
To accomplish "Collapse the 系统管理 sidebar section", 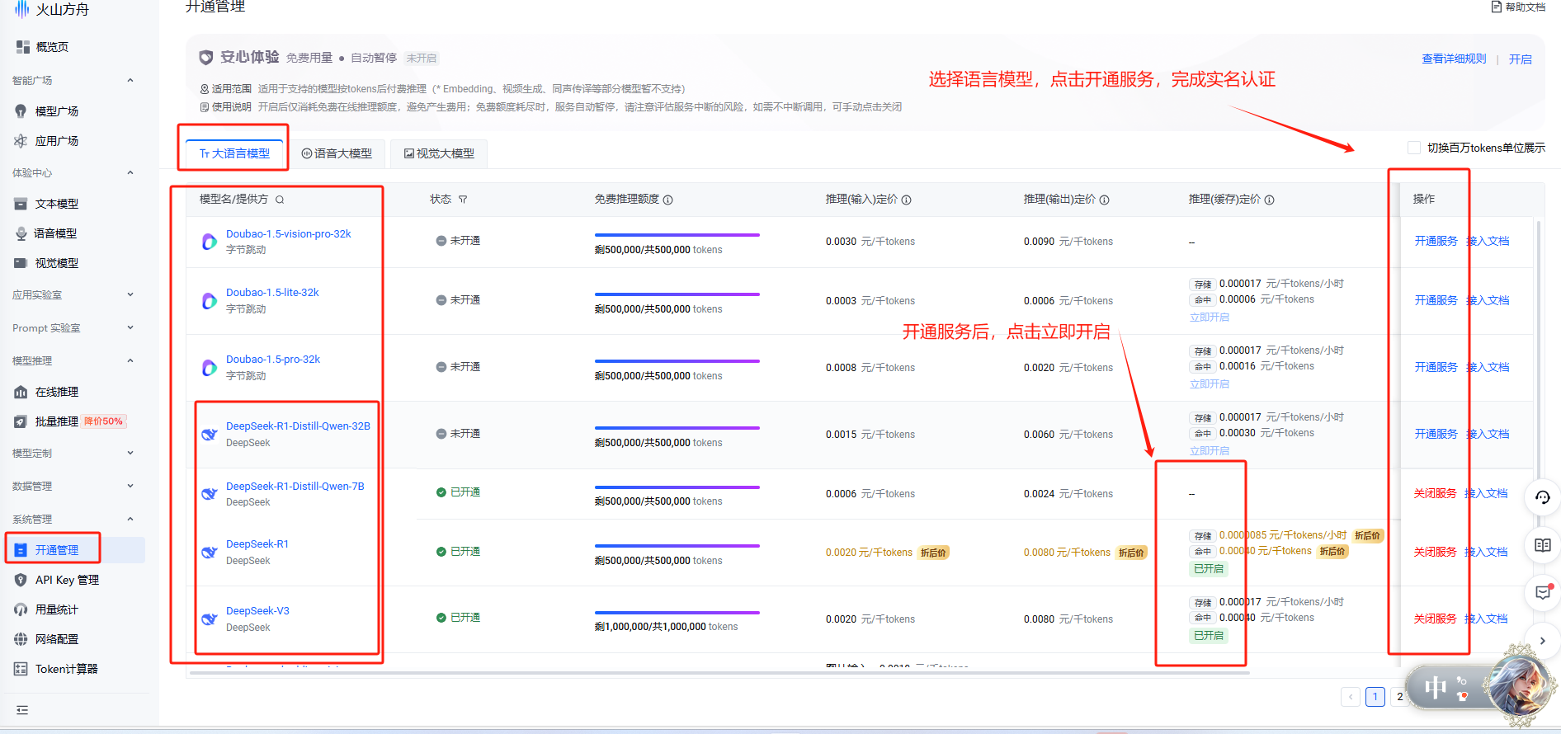I will [x=130, y=519].
